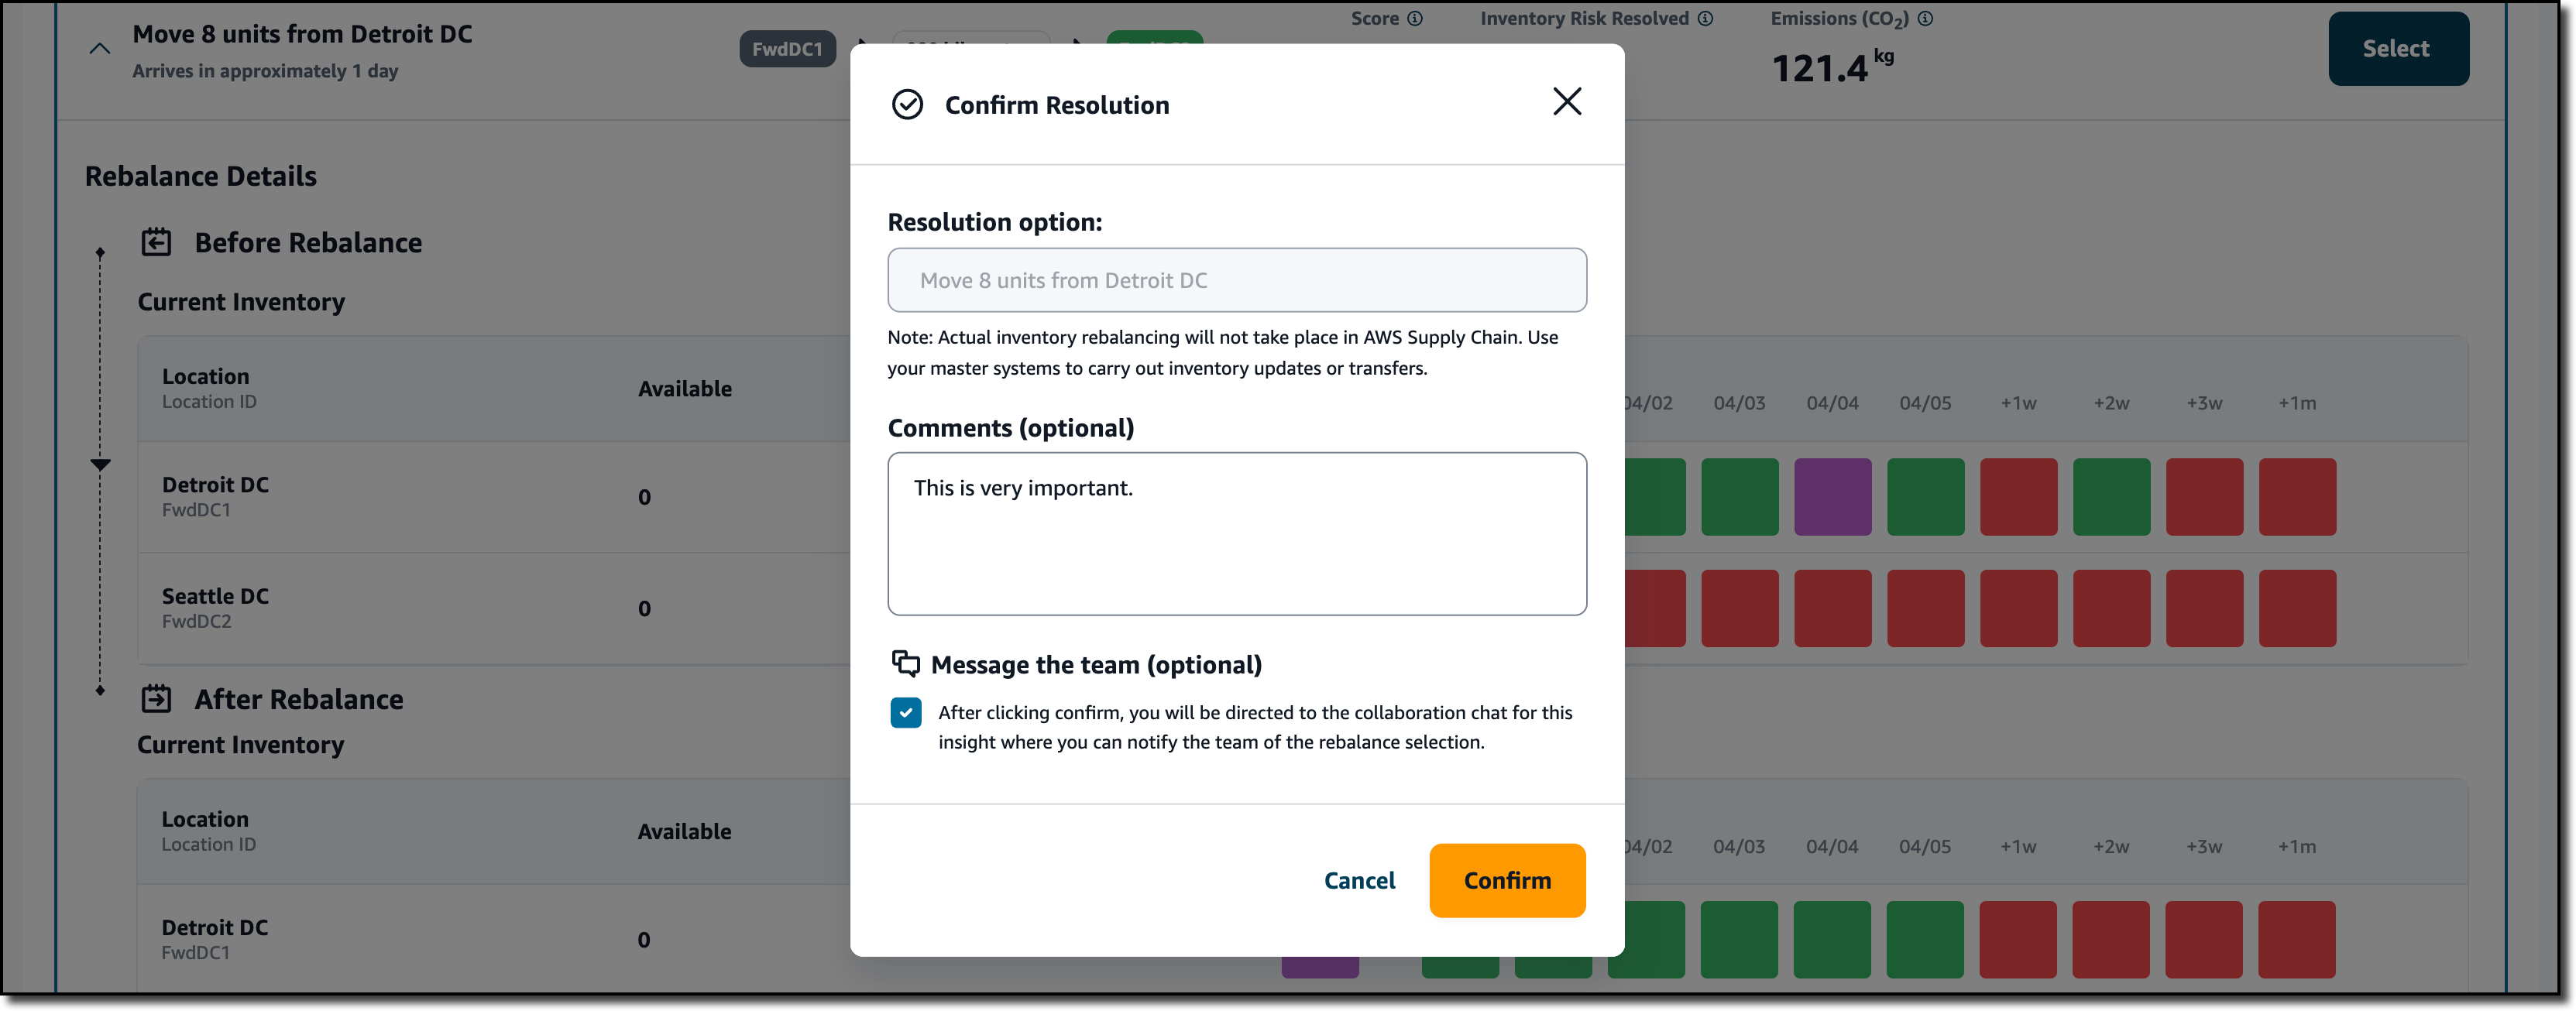Click the FwdDC1 location badge
2576x1011 pixels.
pyautogui.click(x=787, y=49)
